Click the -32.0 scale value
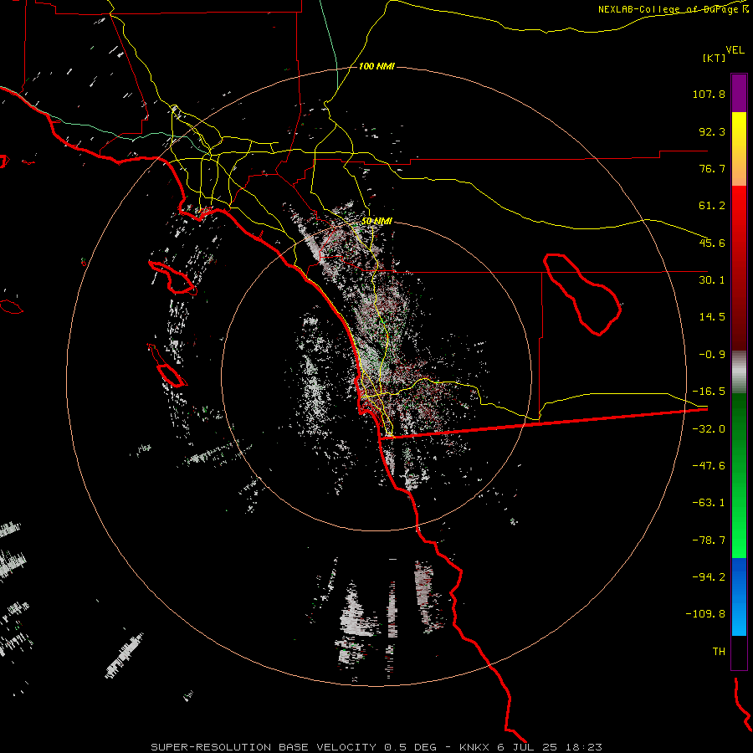This screenshot has width=753, height=753. pos(709,429)
